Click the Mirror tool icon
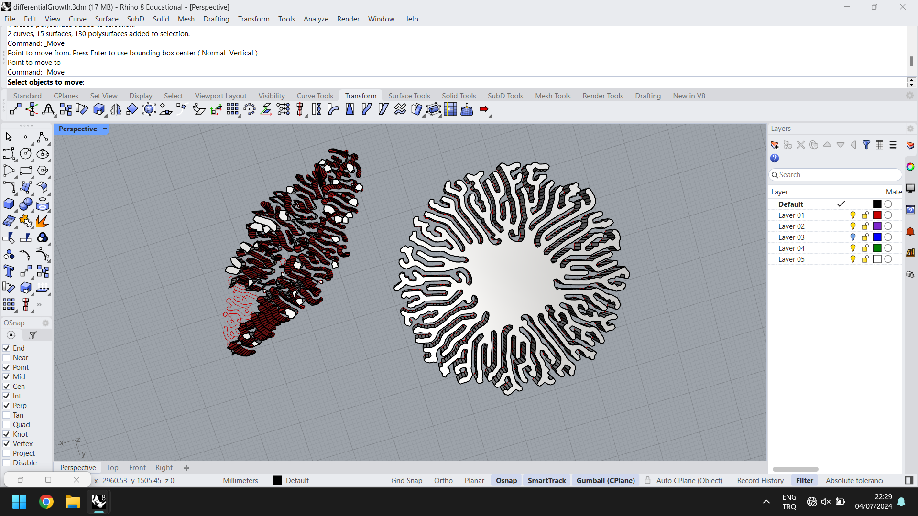Screen dimensions: 918x516 click(x=116, y=109)
